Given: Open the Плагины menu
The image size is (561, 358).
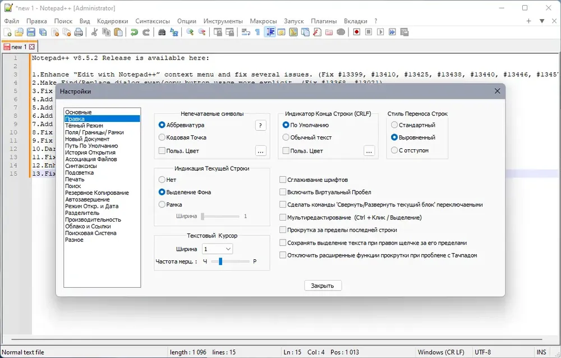Looking at the screenshot, I should (x=324, y=21).
